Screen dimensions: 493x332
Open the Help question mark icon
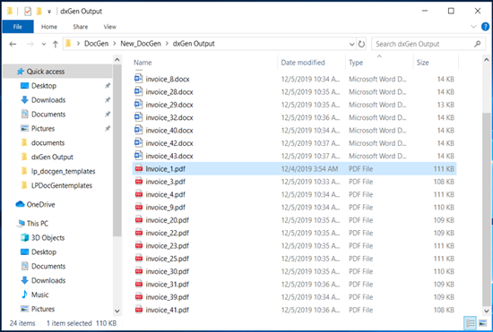pyautogui.click(x=486, y=27)
